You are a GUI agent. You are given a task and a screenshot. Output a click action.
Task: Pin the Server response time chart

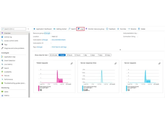tap(115, 63)
